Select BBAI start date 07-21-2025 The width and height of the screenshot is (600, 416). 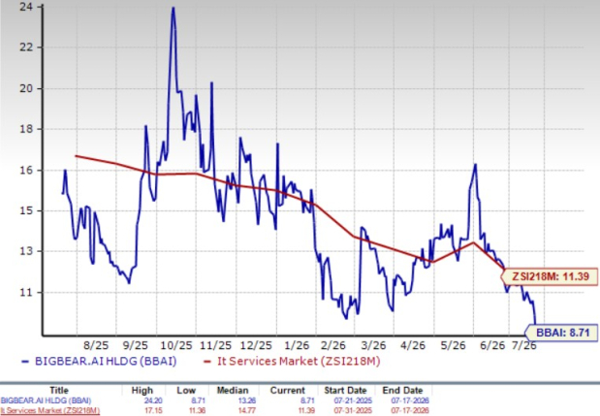click(353, 400)
